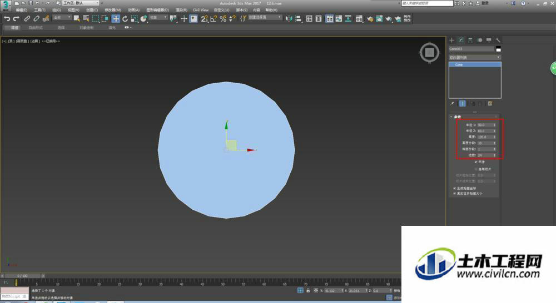Open the reference coordinate system dropdown

point(158,17)
